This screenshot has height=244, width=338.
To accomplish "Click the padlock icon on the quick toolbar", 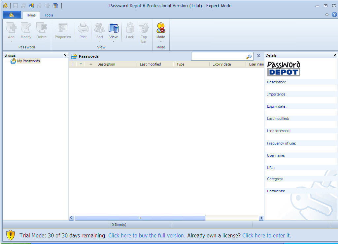I will [x=39, y=6].
